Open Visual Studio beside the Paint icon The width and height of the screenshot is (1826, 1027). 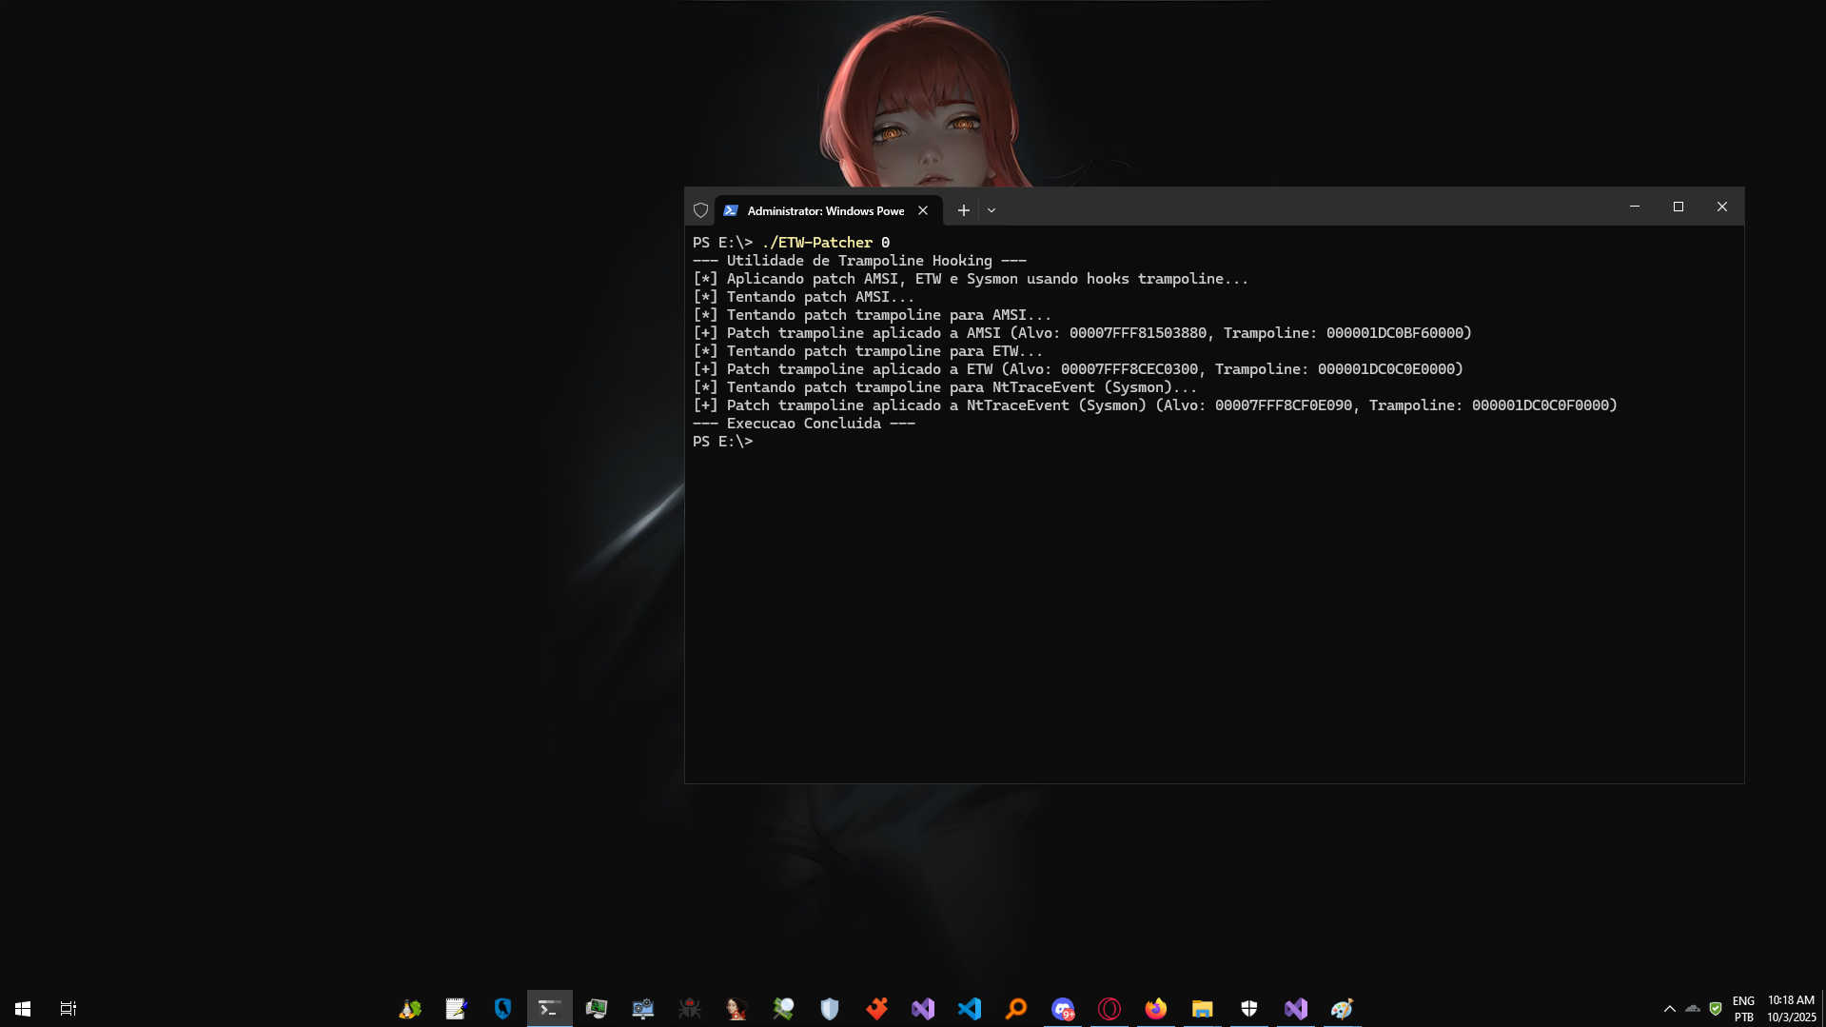(1296, 1008)
